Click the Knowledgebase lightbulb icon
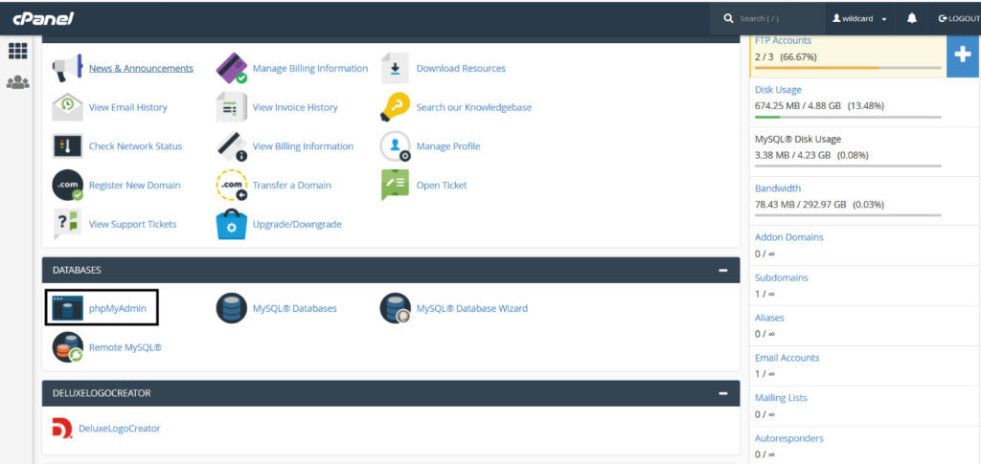This screenshot has width=981, height=464. pyautogui.click(x=396, y=107)
